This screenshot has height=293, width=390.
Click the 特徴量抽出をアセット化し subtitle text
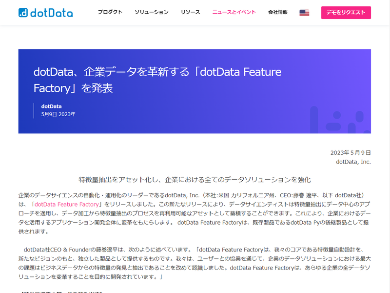click(195, 177)
